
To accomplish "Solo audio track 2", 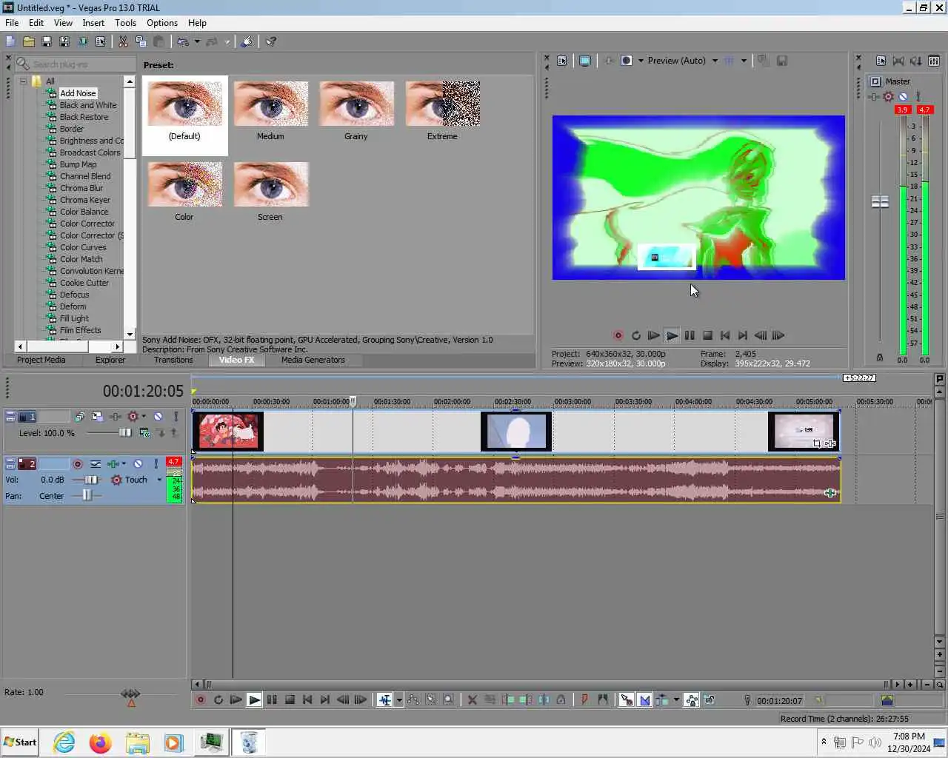I will (156, 464).
